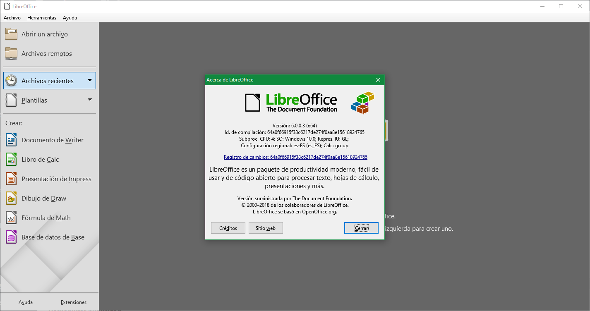Click the Plantillas template page icon
This screenshot has width=590, height=311.
(11, 100)
